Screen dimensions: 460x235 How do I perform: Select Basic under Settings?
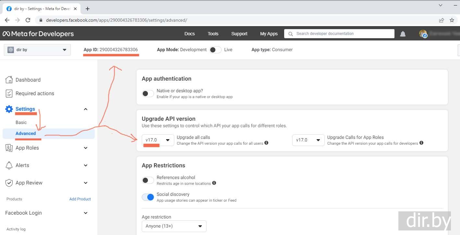[21, 122]
